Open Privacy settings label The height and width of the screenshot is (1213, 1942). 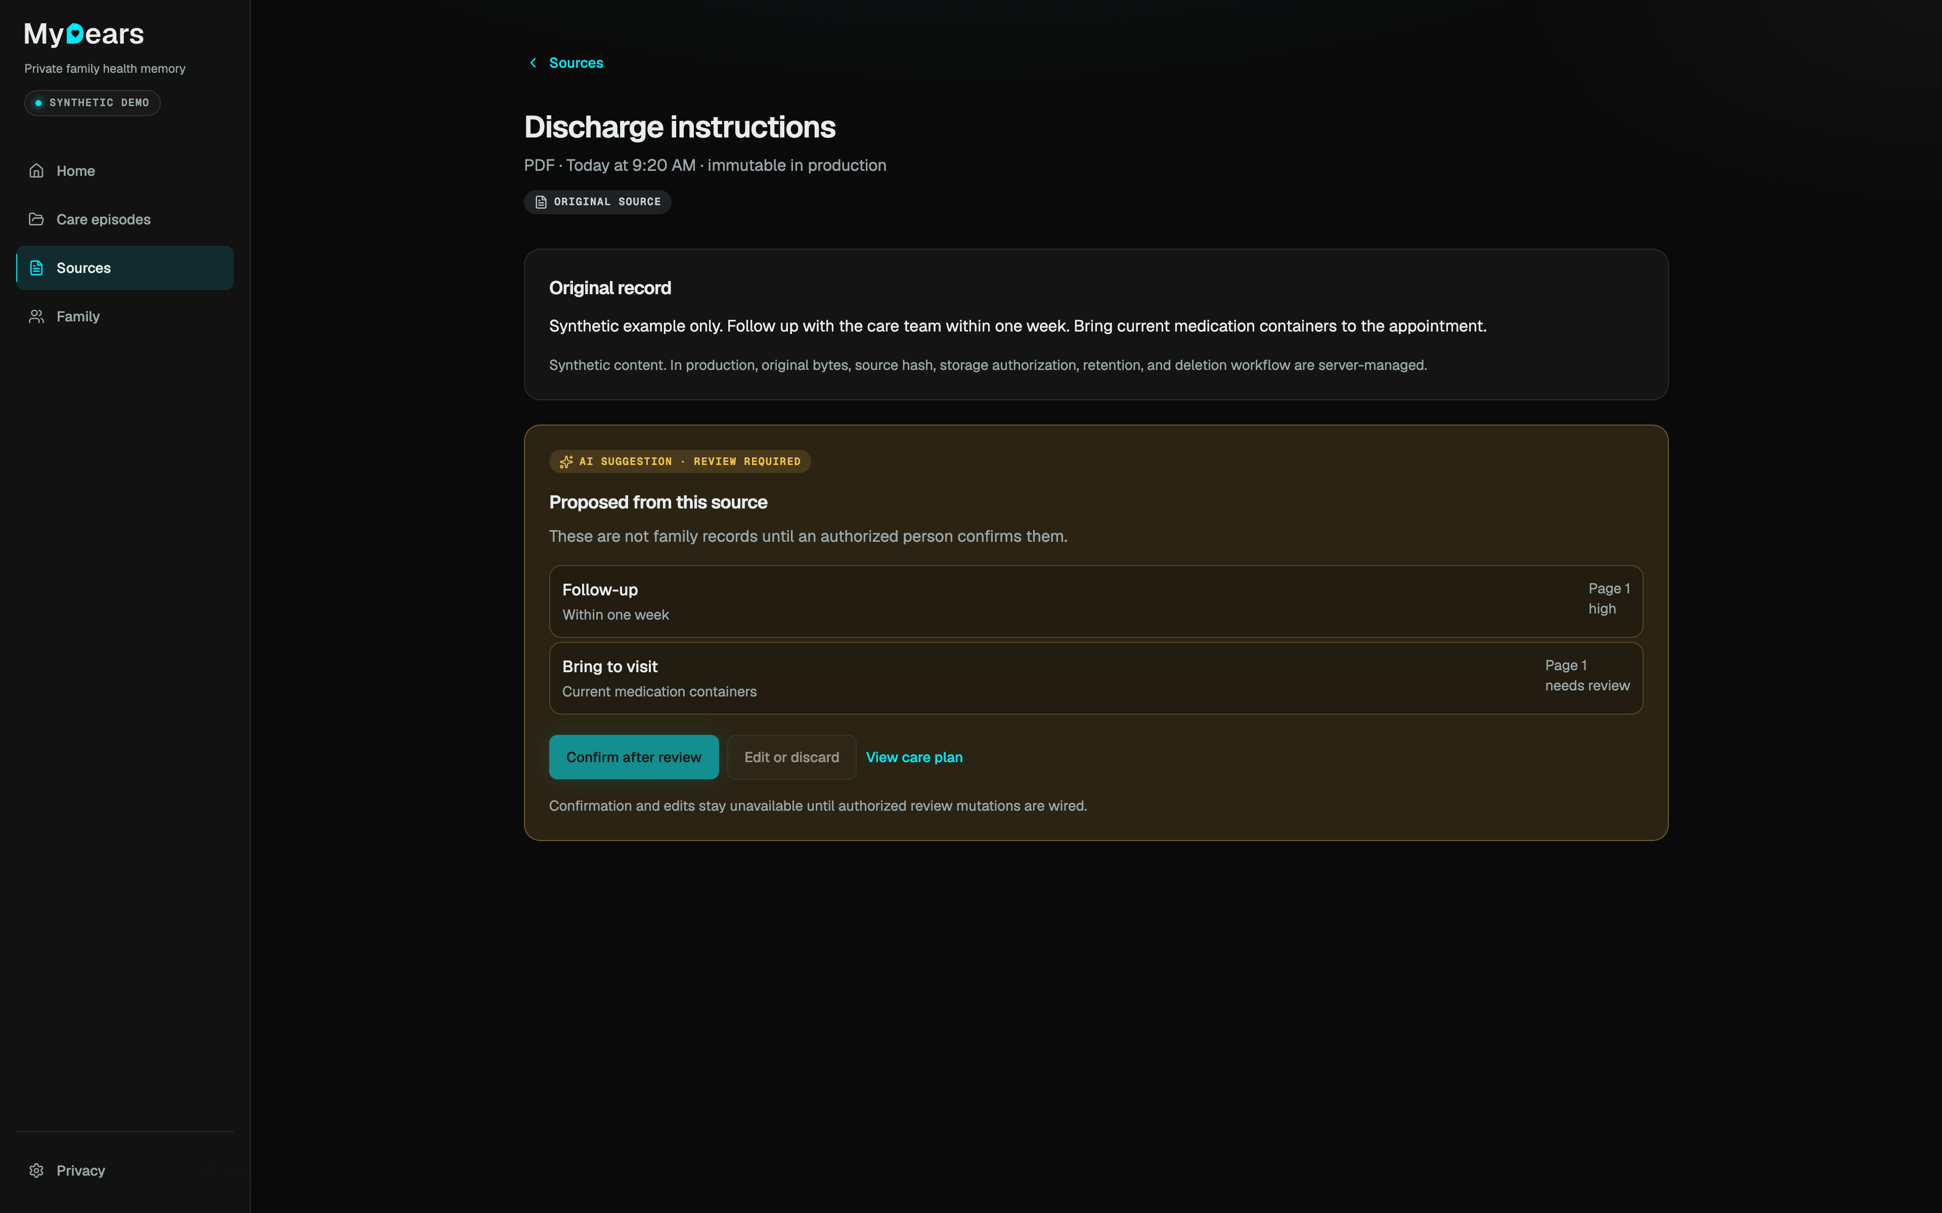(x=80, y=1171)
